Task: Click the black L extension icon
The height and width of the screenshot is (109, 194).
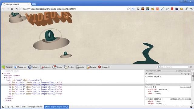Action: pos(138,9)
